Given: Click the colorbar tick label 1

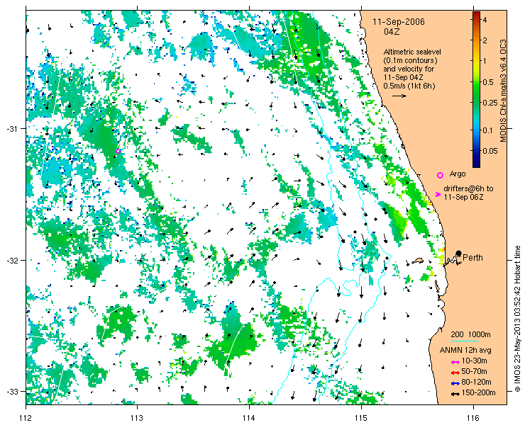Looking at the screenshot, I should coord(485,61).
